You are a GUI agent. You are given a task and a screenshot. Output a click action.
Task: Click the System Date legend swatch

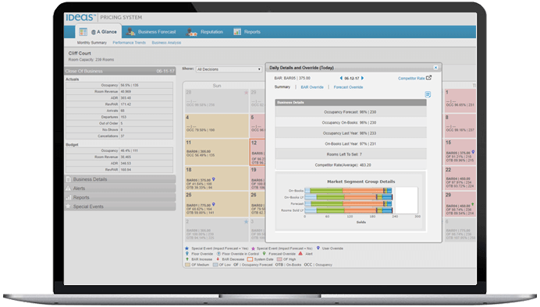pyautogui.click(x=250, y=259)
